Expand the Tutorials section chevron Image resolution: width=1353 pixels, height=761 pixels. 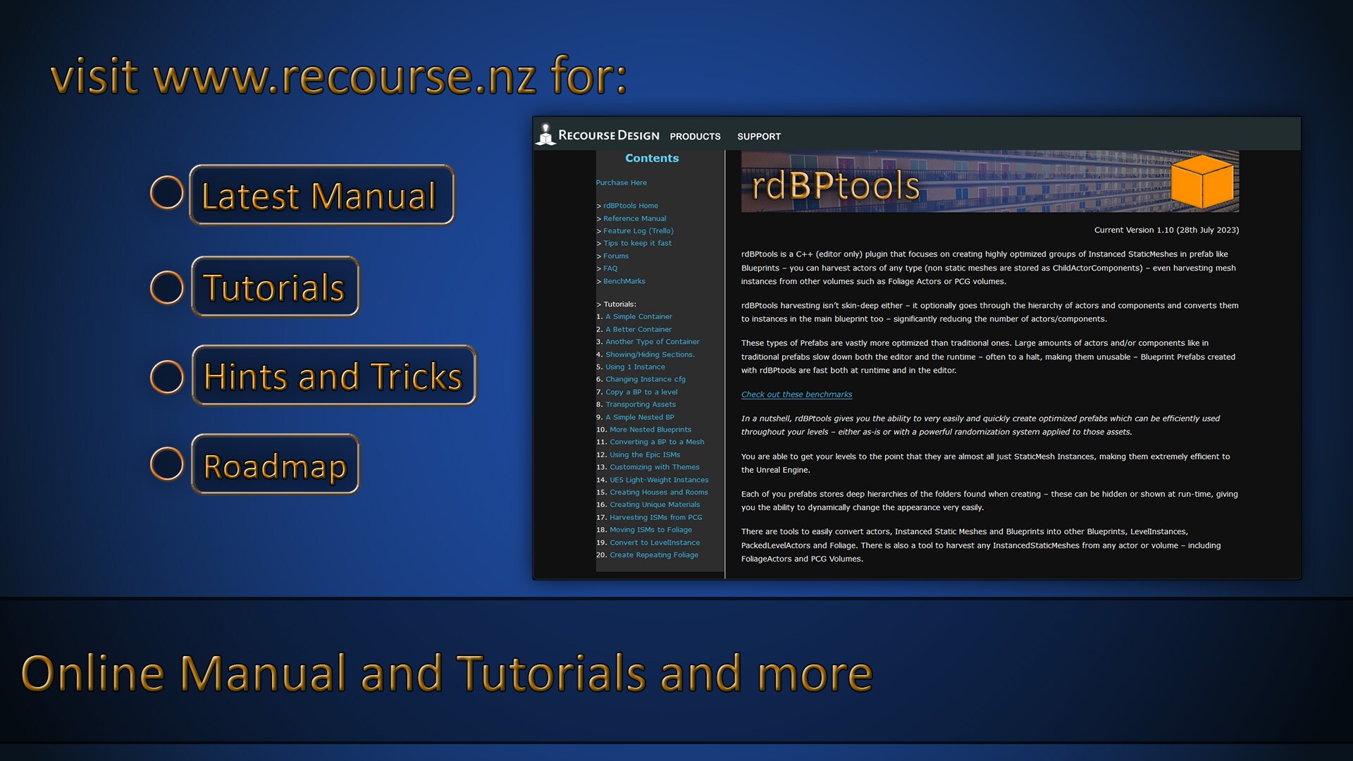599,304
